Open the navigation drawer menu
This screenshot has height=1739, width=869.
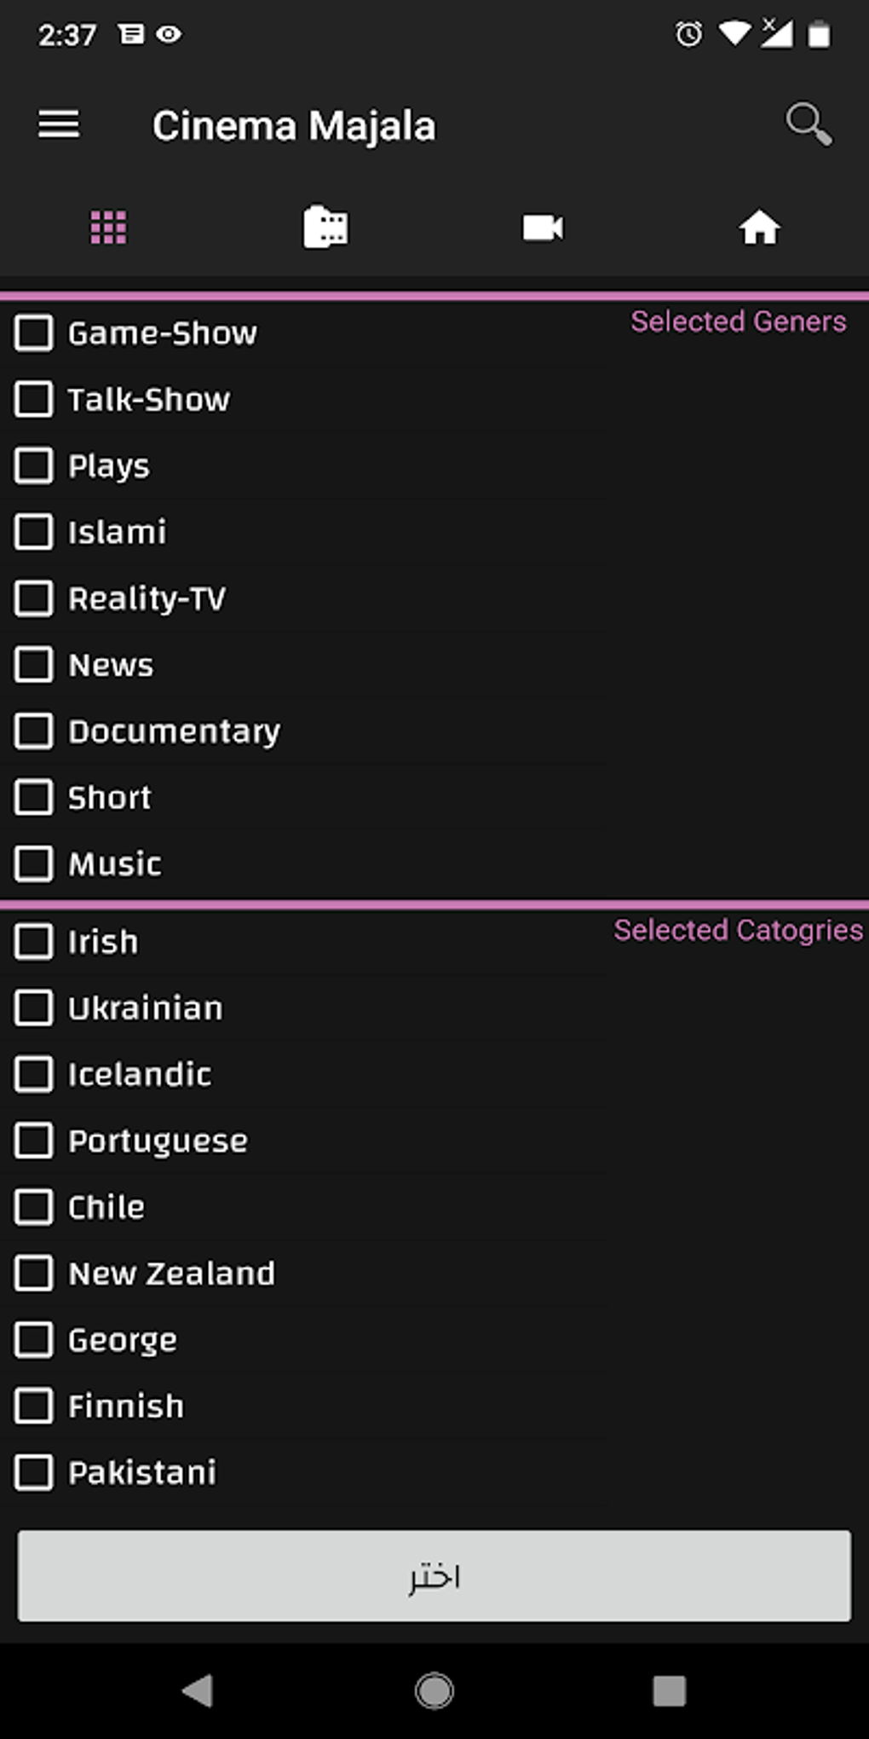tap(58, 124)
